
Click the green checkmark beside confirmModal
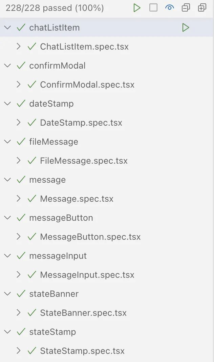(21, 66)
